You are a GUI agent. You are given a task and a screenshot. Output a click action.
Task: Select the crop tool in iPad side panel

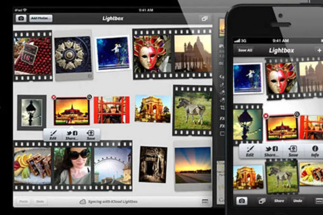point(222,107)
